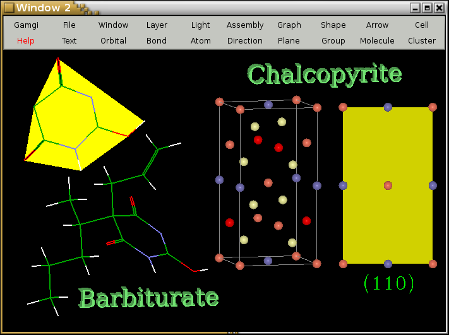Open the Layer menu
The image size is (449, 335).
coord(157,25)
